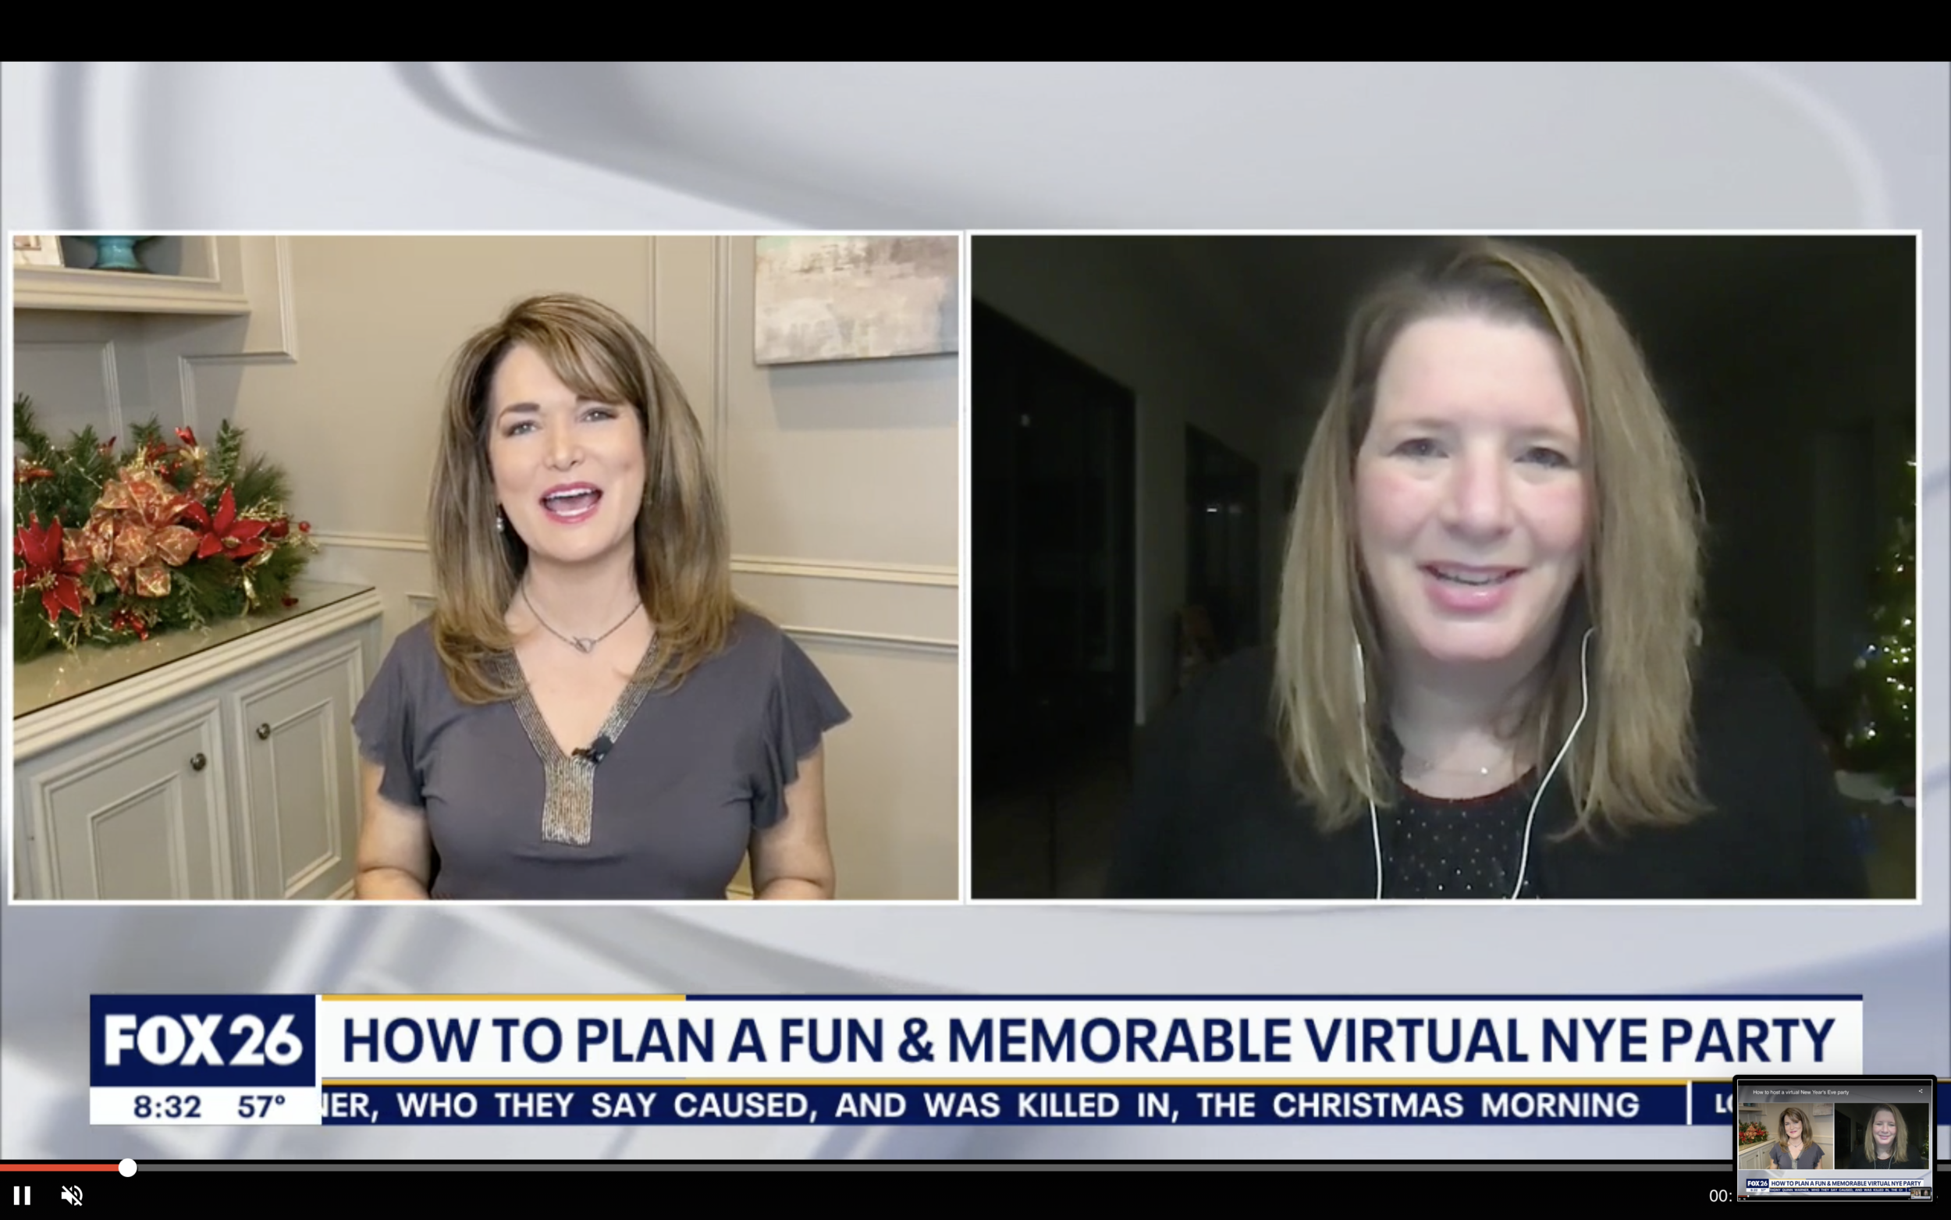
Task: Click the elapsed time display
Action: (x=1719, y=1196)
